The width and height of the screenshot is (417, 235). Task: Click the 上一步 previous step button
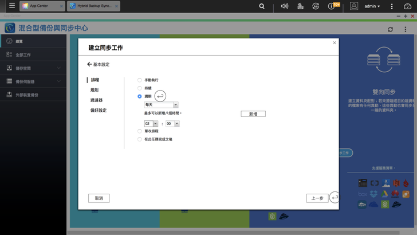point(317,198)
